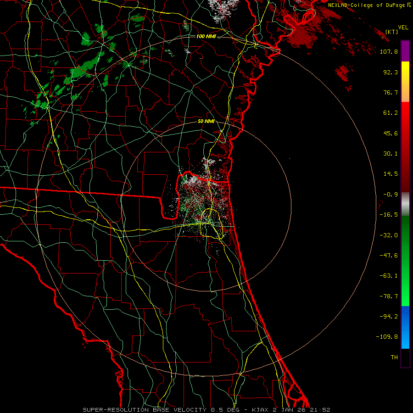Click the -63.1 velocity scale value
The height and width of the screenshot is (413, 413).
[389, 276]
